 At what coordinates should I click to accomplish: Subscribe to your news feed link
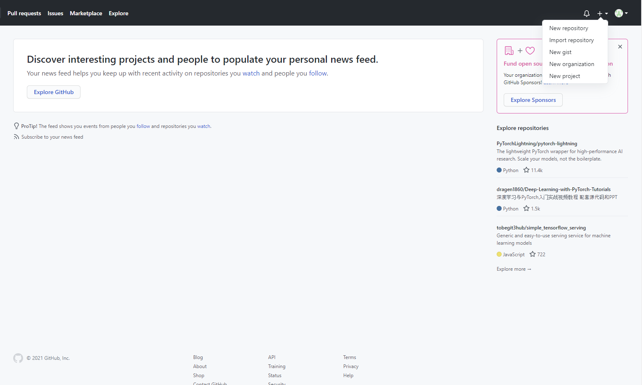52,137
